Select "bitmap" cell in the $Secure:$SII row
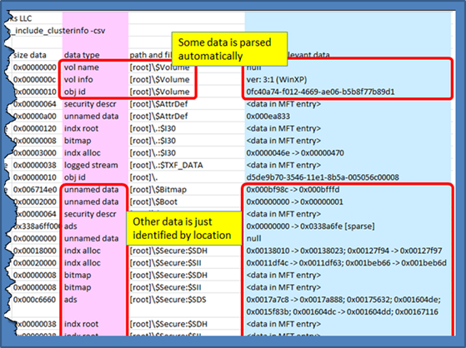466x348 pixels. (78, 287)
